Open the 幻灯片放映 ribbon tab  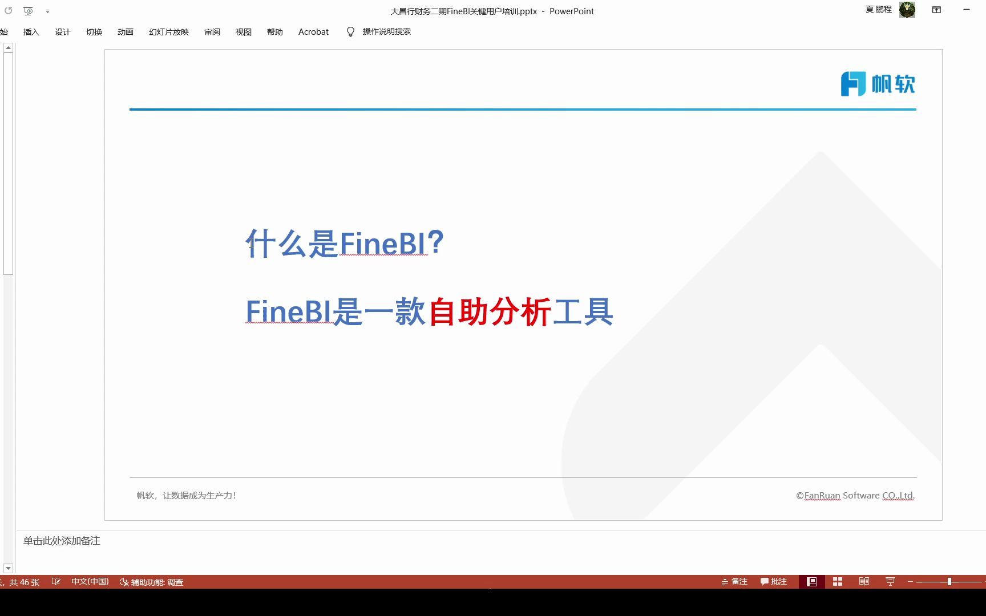pos(168,32)
